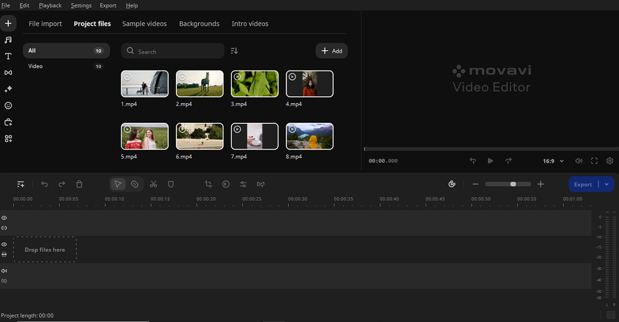Open the Effects panel with sparkles icon

[x=8, y=89]
